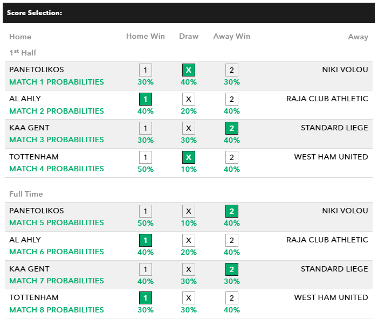Image resolution: width=378 pixels, height=320 pixels.
Task: Choose Draw for Al Ahly 1st Half match
Action: pos(188,99)
